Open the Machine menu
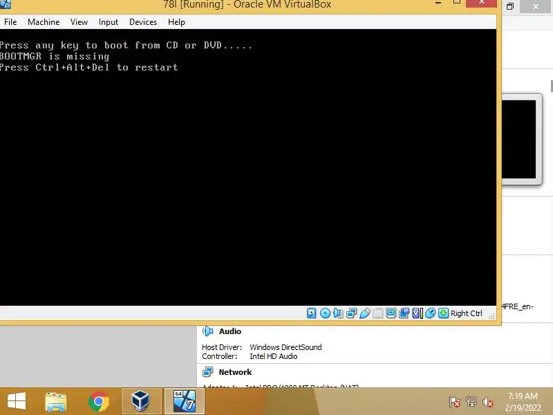Image resolution: width=553 pixels, height=415 pixels. [44, 22]
